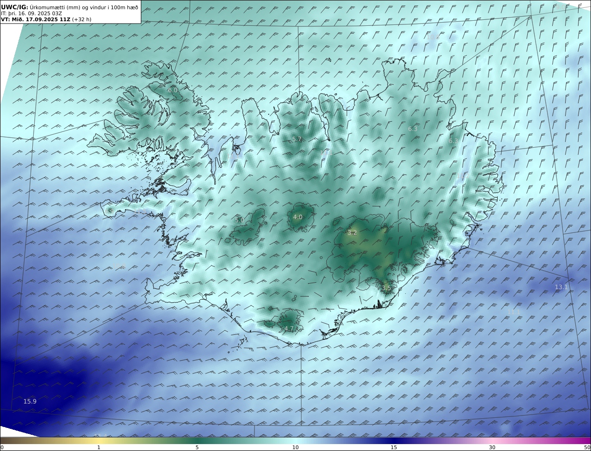This screenshot has width=591, height=451.
Task: Click the 15.9 value in the dark blue area
Action: pos(30,402)
